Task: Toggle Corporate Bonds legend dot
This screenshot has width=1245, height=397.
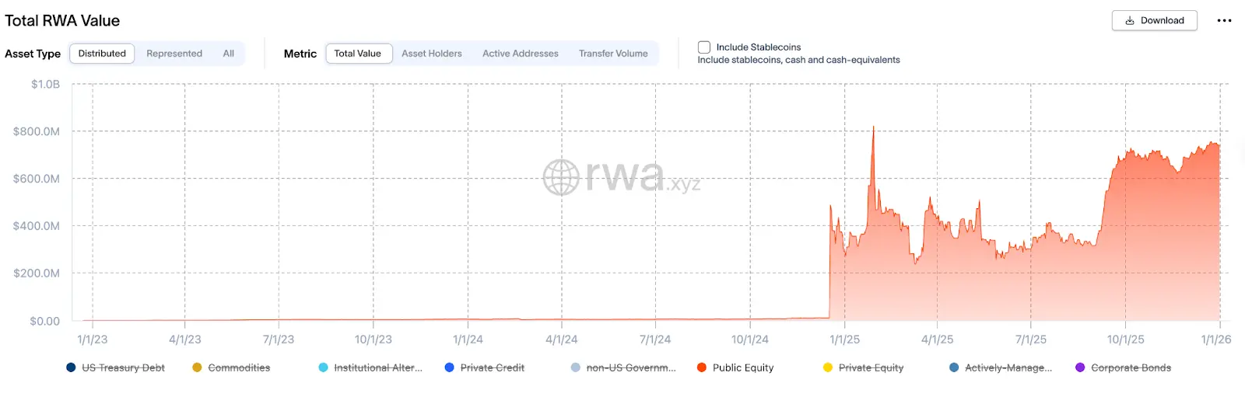Action: (1080, 367)
